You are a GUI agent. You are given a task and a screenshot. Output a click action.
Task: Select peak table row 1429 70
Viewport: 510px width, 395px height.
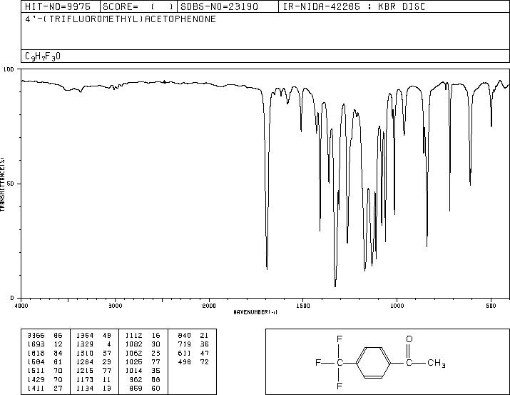pos(45,379)
